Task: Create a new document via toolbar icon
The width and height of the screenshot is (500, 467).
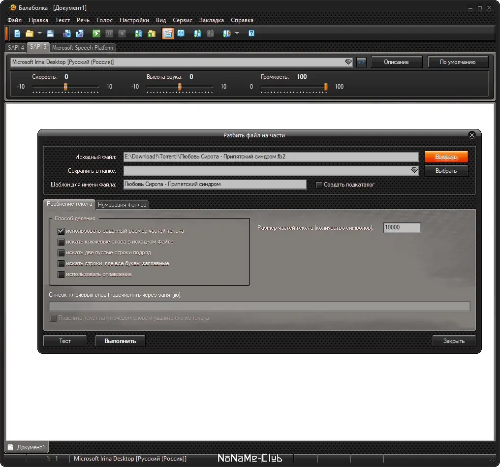Action: pyautogui.click(x=17, y=33)
